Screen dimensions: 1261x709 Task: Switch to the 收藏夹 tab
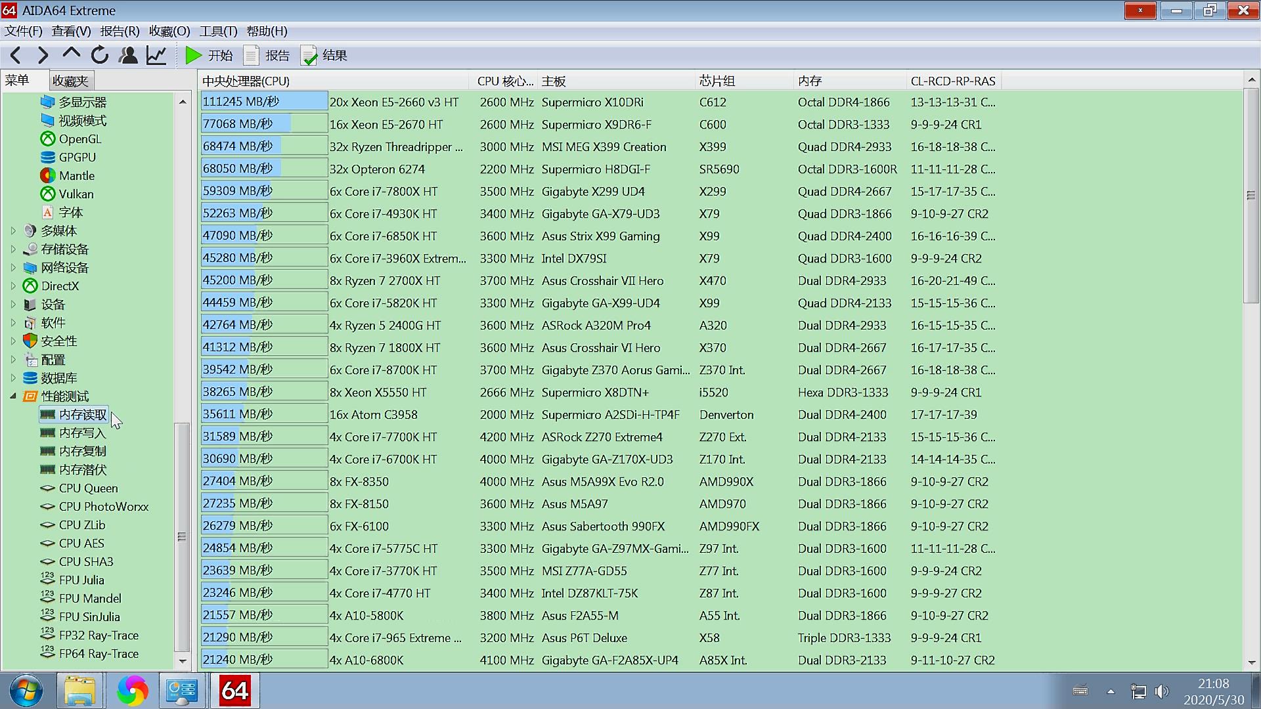pyautogui.click(x=70, y=81)
